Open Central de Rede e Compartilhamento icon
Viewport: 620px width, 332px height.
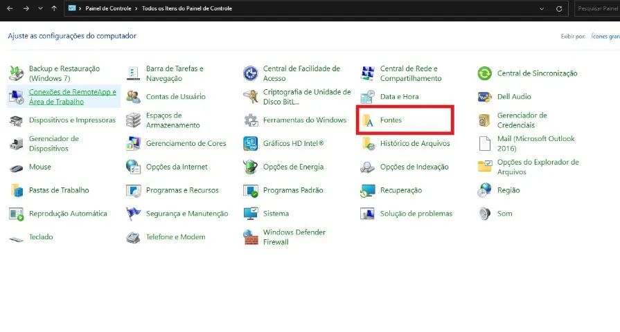pos(367,73)
